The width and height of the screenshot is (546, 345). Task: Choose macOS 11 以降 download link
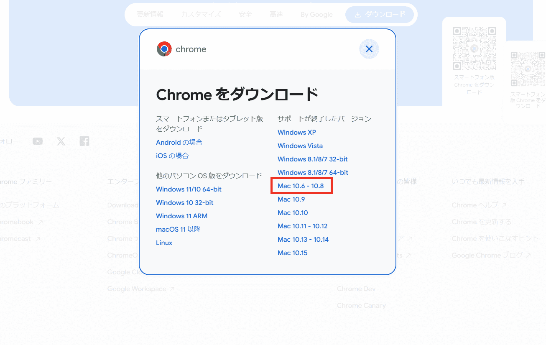point(178,229)
